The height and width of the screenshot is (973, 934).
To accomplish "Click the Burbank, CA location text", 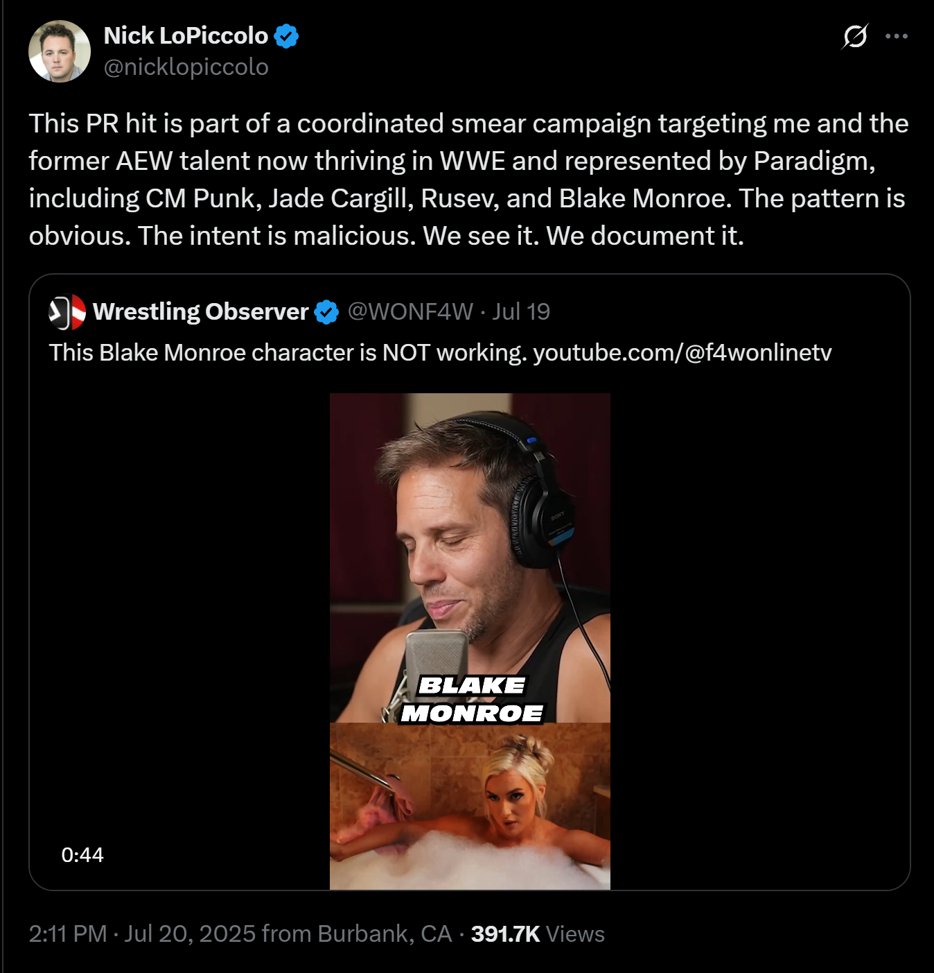I will pyautogui.click(x=384, y=934).
